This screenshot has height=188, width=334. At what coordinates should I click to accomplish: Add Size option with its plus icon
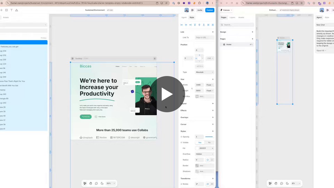coord(213,79)
